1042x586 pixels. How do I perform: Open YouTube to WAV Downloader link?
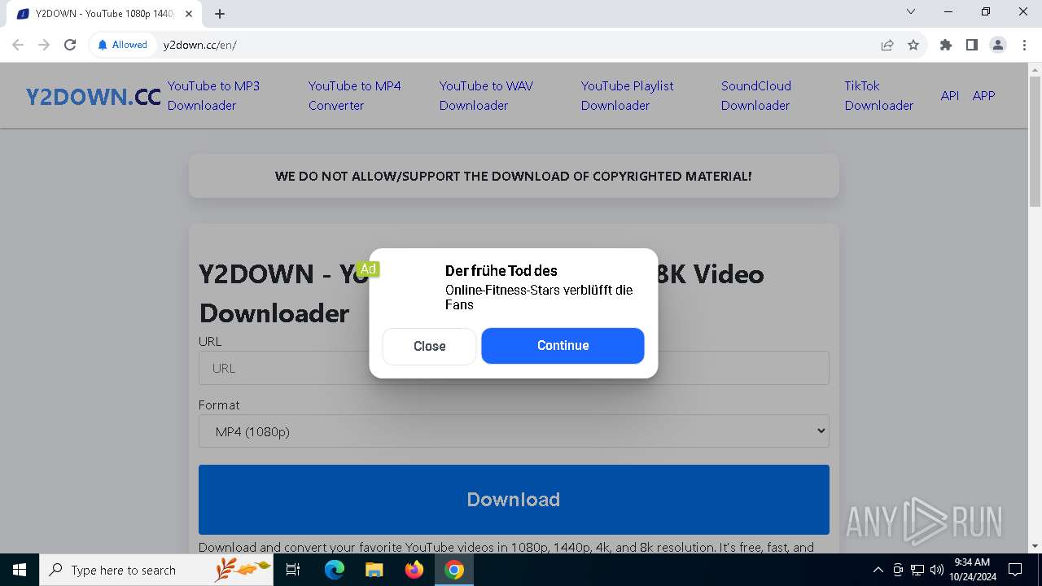tap(486, 95)
